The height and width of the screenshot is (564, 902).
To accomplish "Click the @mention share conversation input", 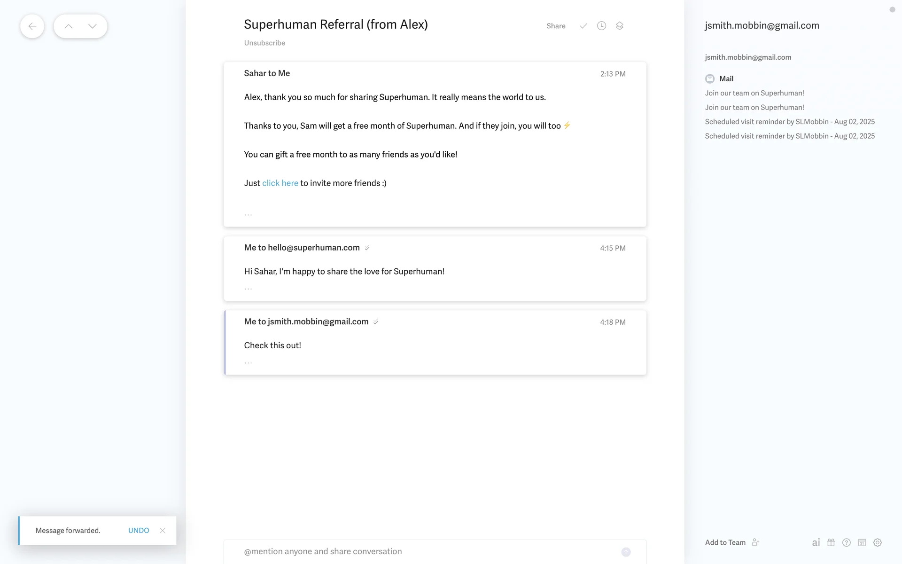I will tap(423, 551).
